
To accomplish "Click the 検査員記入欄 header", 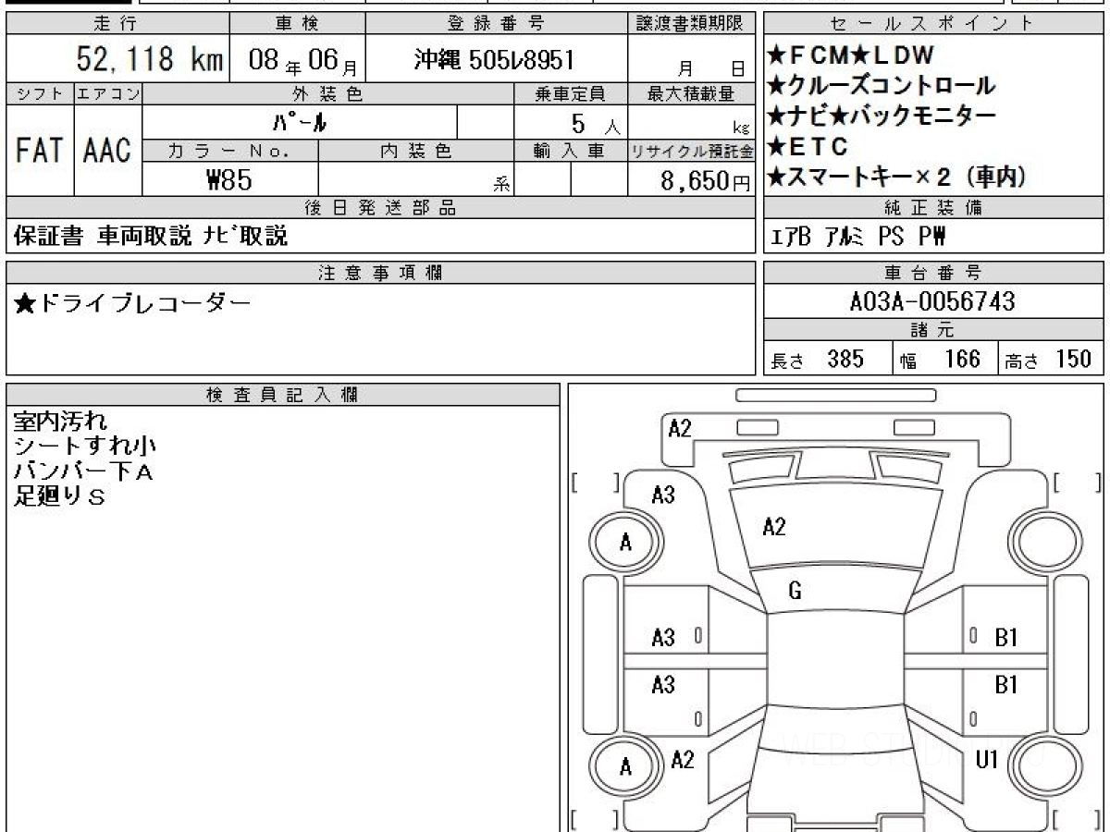I will [x=282, y=394].
